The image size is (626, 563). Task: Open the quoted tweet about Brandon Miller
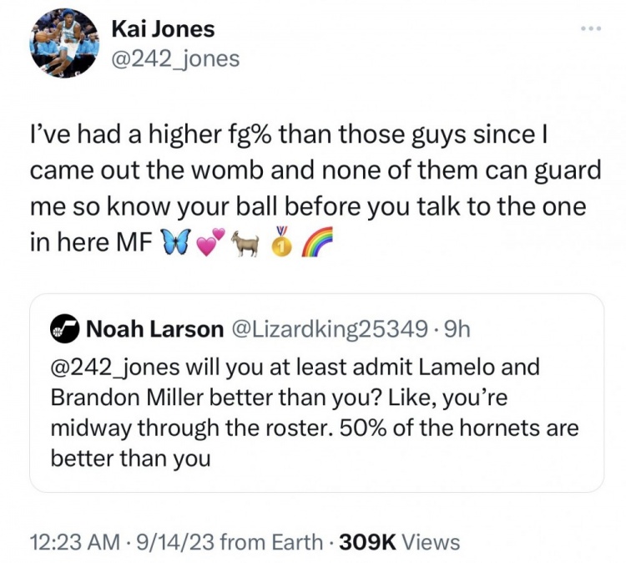tap(316, 393)
